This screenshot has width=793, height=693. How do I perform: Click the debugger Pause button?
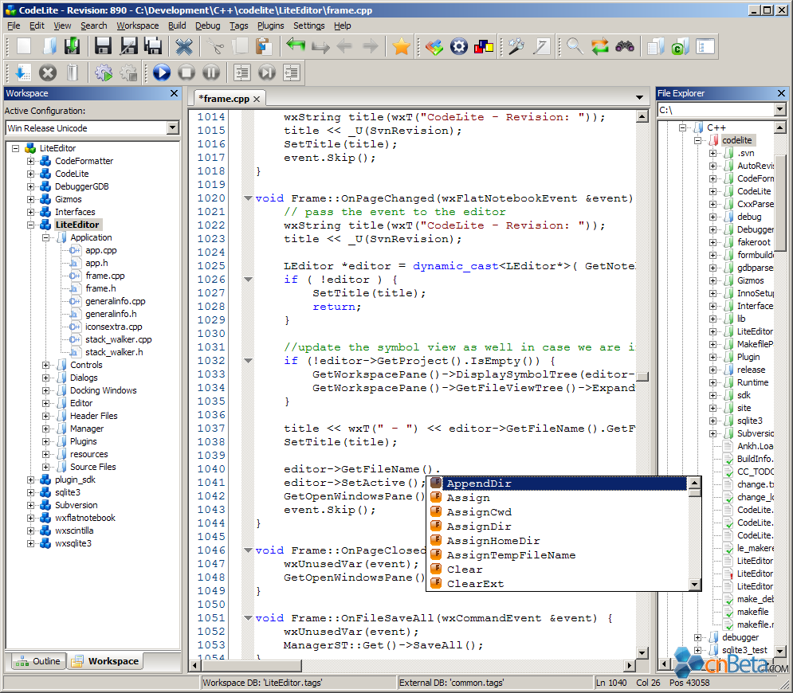pos(211,72)
